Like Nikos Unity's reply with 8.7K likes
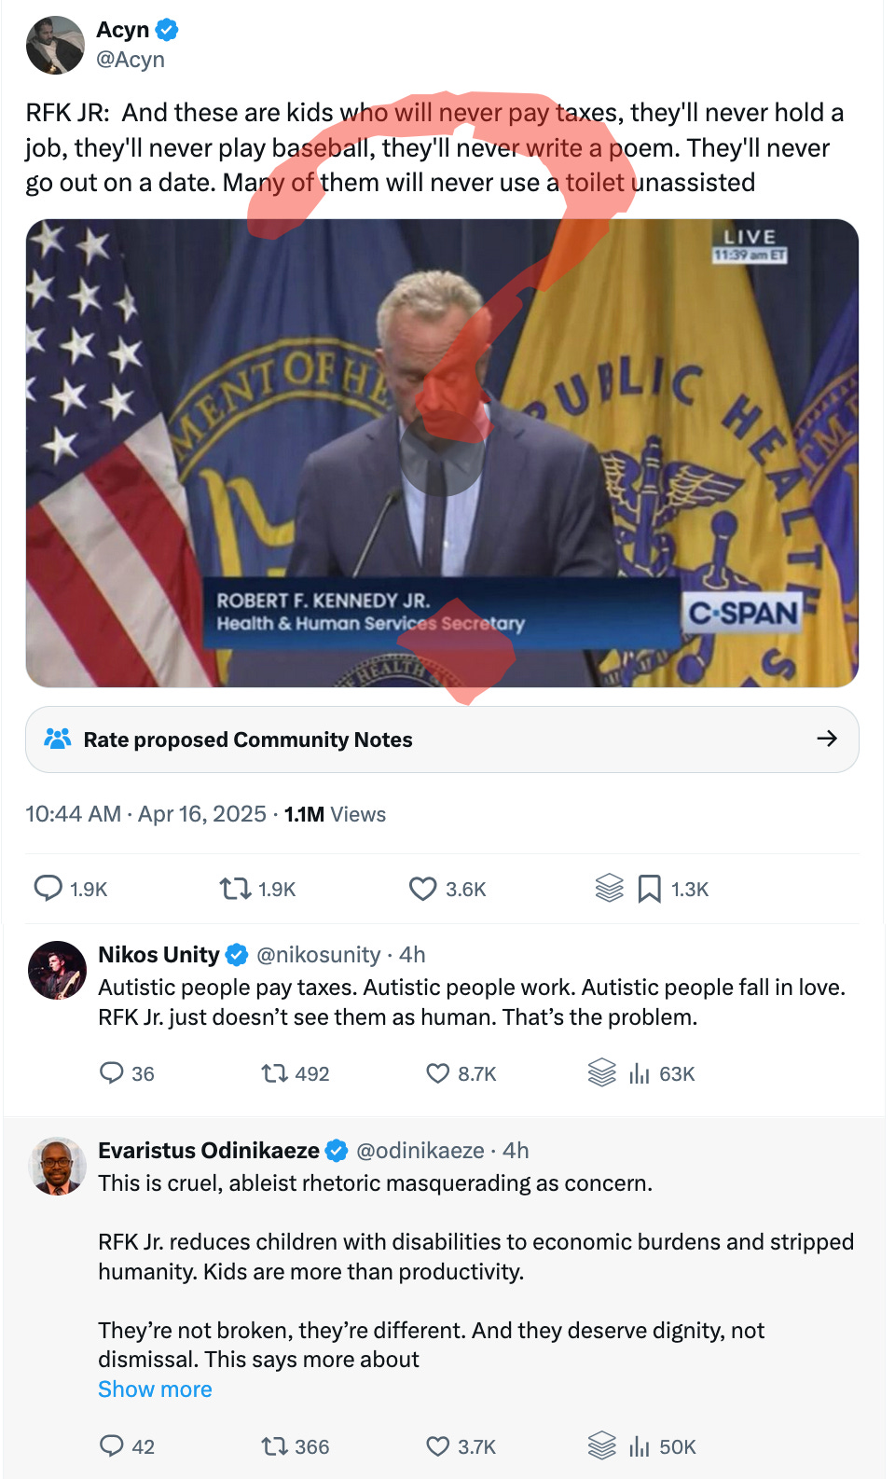Screen dimensions: 895x1479 pos(438,1073)
